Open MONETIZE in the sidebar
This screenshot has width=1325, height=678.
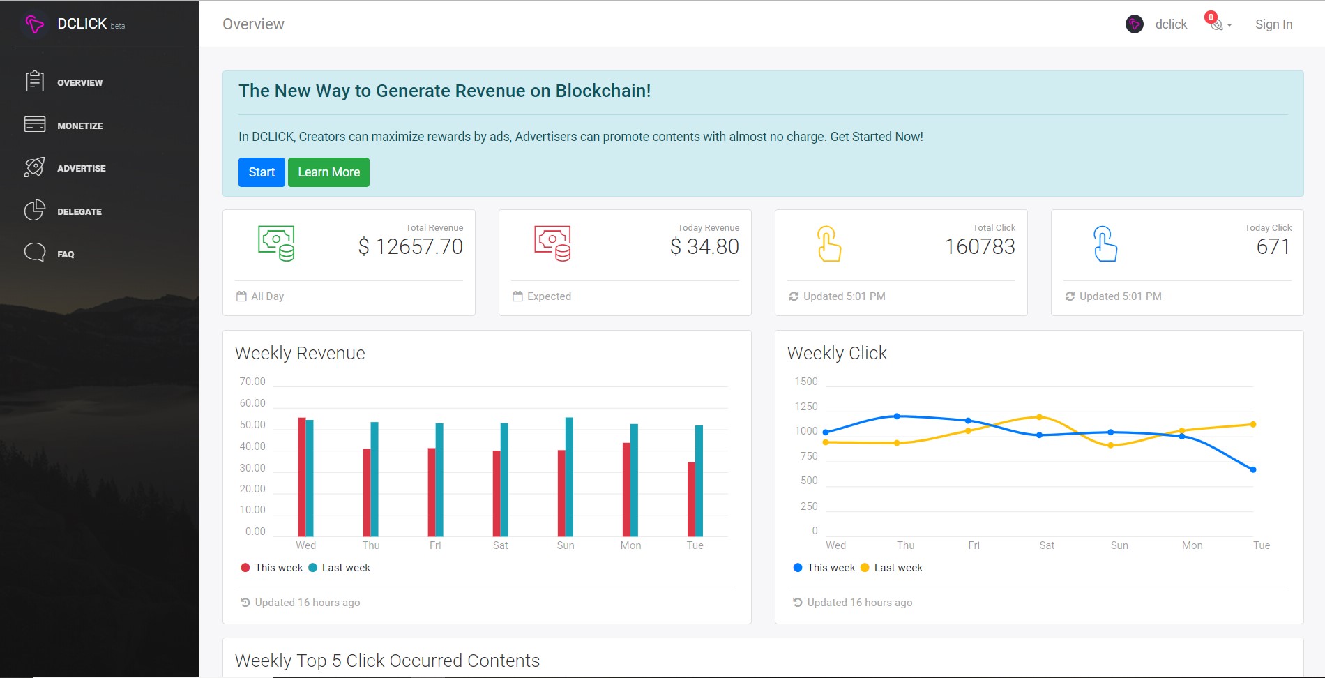(x=80, y=126)
